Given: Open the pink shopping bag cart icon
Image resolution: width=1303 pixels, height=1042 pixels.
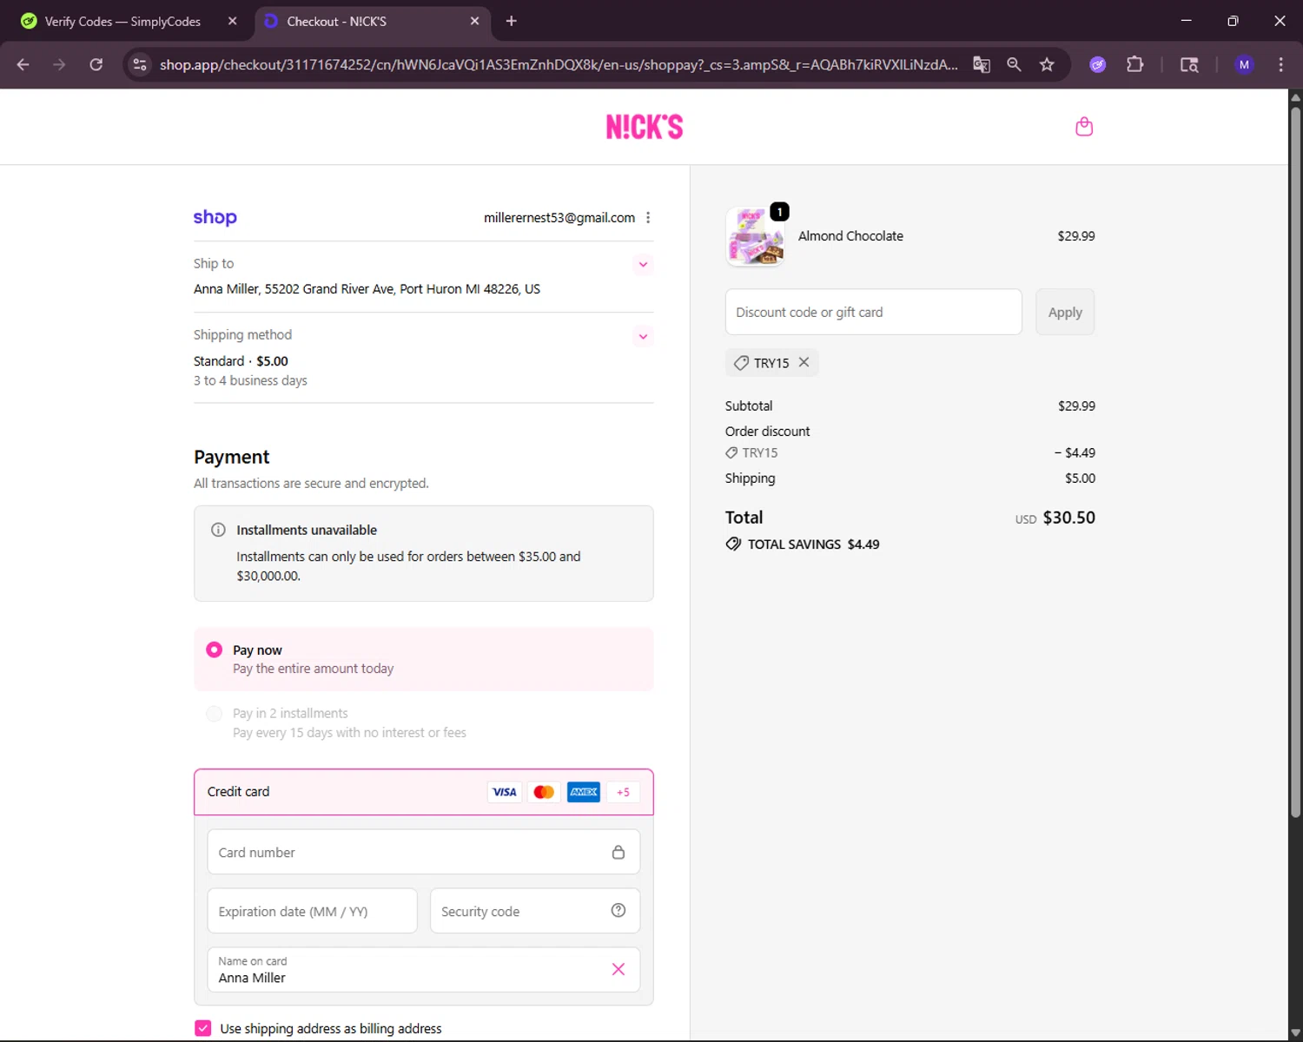Looking at the screenshot, I should point(1084,127).
